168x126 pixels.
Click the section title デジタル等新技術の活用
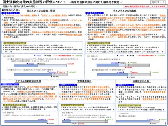[x=28, y=81]
